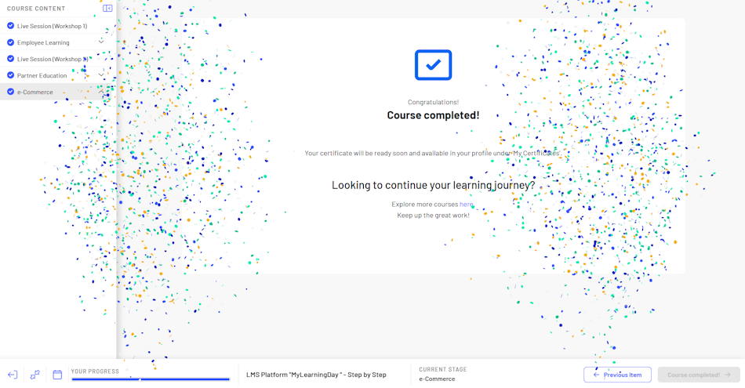
Task: Click the 'Course completed!' heading
Action: coord(433,115)
